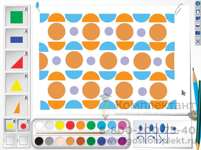Print the picture with printer icon
The width and height of the screenshot is (201, 150).
[198, 26]
